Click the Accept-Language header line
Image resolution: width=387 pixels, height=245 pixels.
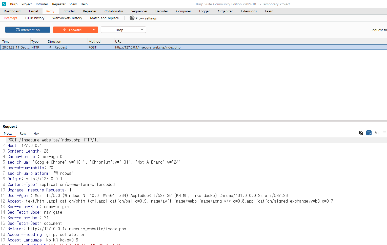(x=43, y=240)
